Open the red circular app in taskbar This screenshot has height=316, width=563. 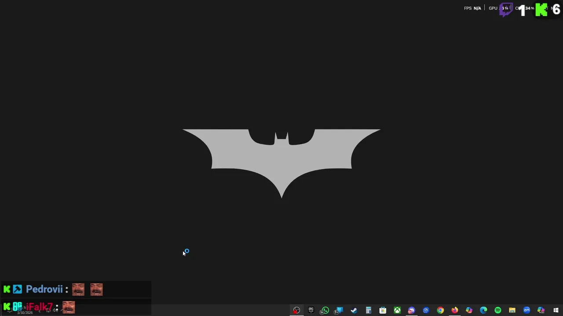point(296,310)
